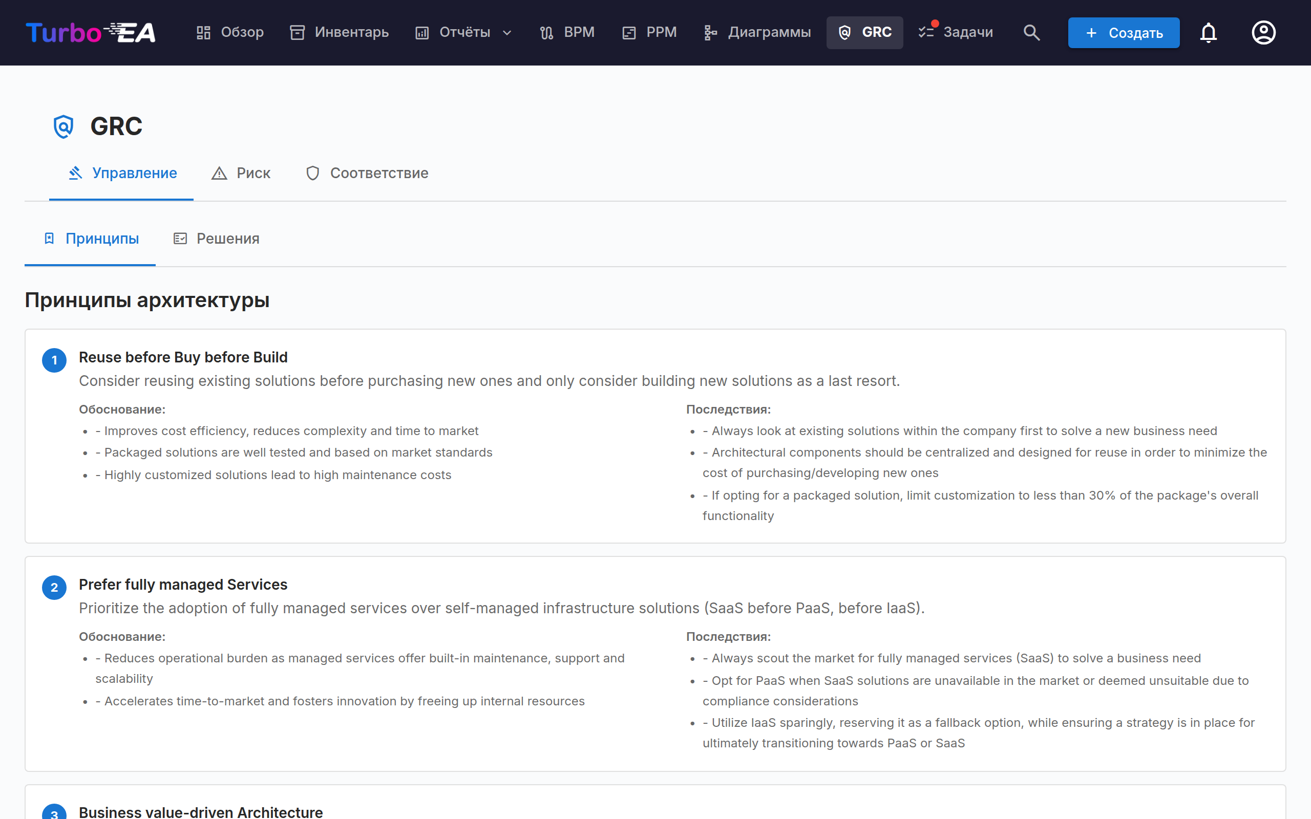Click the Создать button
This screenshot has height=819, width=1311.
point(1124,32)
